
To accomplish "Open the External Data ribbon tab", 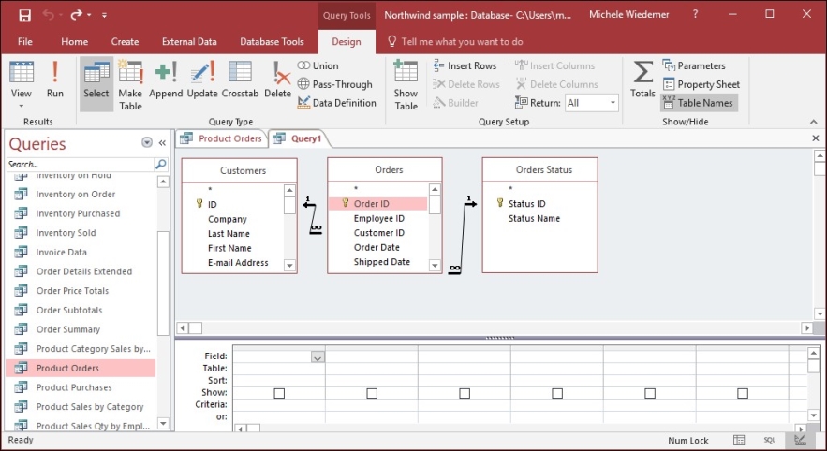I will [x=189, y=41].
